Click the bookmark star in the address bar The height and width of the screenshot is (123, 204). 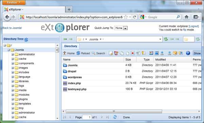[126, 17]
